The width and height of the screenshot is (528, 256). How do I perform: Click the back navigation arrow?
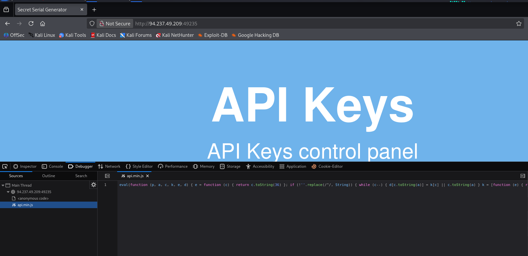point(8,23)
